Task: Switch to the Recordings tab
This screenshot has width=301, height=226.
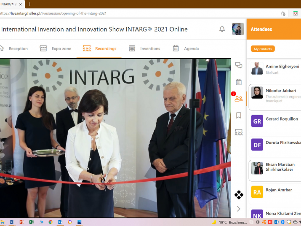Action: (x=99, y=48)
